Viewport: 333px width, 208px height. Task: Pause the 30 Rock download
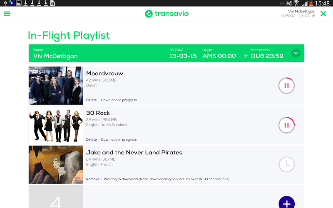click(286, 125)
